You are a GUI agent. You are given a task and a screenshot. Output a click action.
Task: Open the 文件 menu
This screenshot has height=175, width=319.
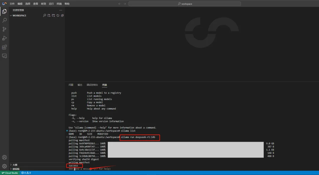[12, 4]
